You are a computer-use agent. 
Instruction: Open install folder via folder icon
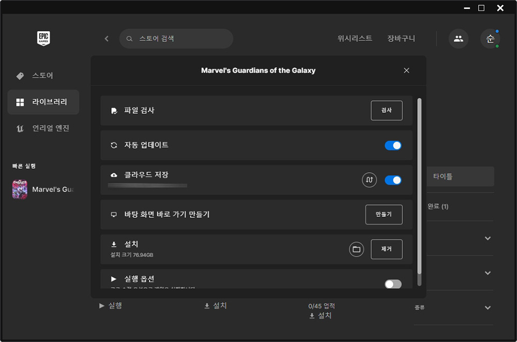[x=356, y=249]
